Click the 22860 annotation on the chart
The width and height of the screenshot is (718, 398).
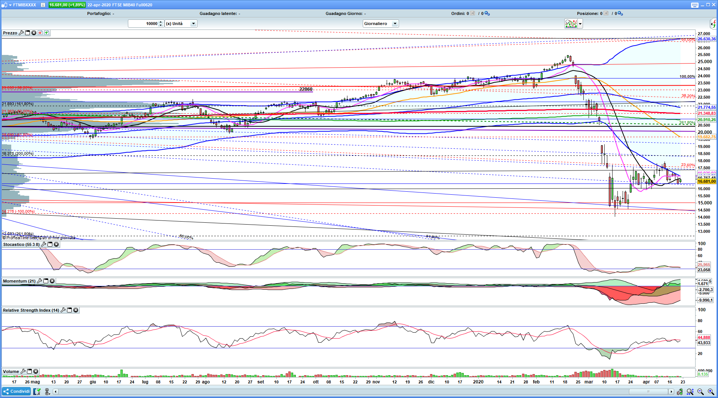coord(306,89)
